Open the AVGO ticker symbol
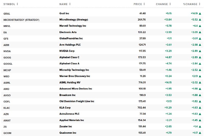Screen dimensions: 204x136 7,95
